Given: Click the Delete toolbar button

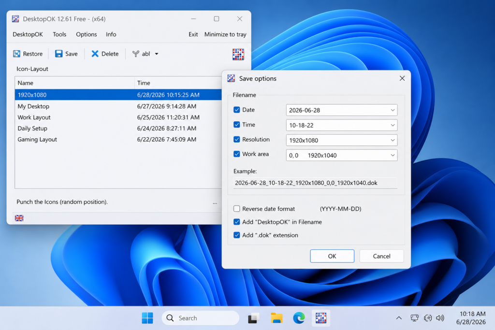Looking at the screenshot, I should tap(105, 54).
